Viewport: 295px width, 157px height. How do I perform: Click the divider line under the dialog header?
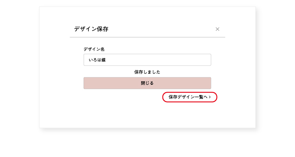click(x=147, y=37)
